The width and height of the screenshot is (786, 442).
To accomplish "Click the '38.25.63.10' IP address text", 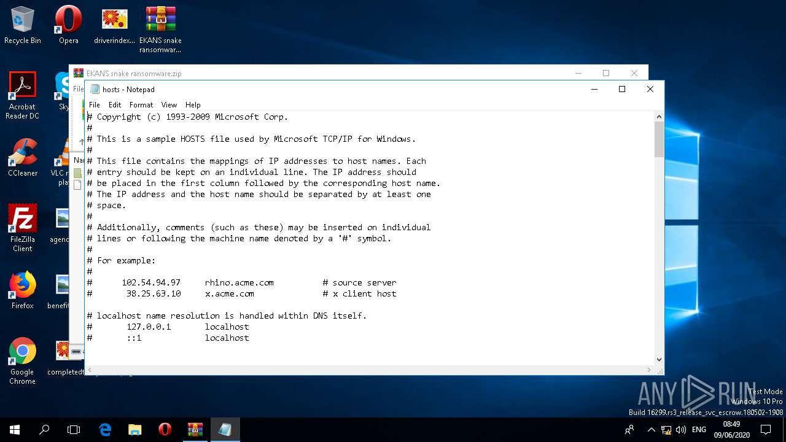I will pos(154,293).
